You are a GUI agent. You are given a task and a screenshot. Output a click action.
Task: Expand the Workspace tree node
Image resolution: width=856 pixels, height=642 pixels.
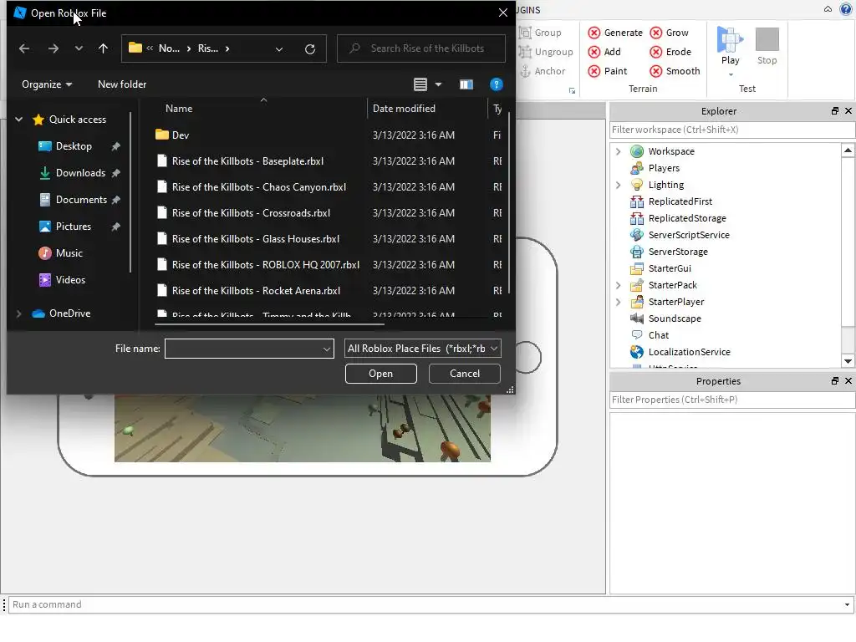click(x=618, y=151)
